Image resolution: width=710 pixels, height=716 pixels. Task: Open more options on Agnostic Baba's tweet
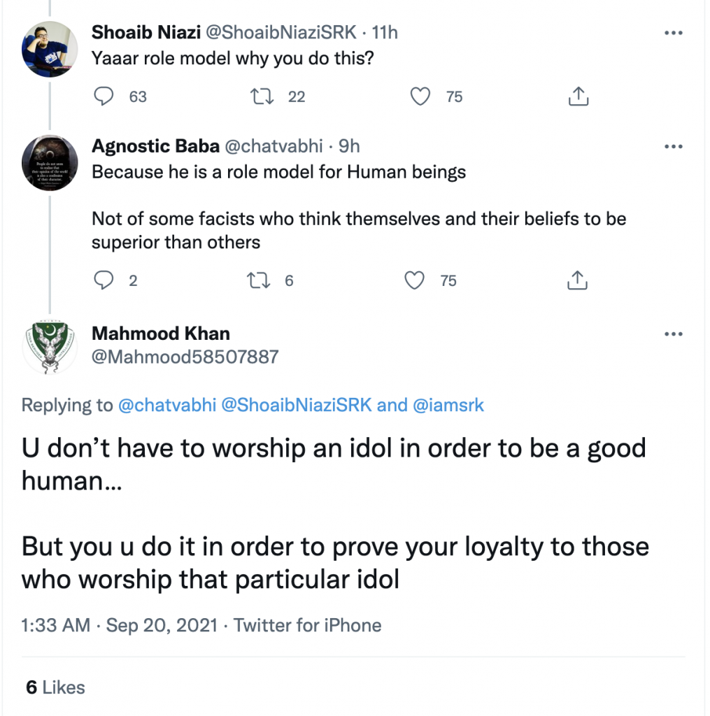click(673, 147)
